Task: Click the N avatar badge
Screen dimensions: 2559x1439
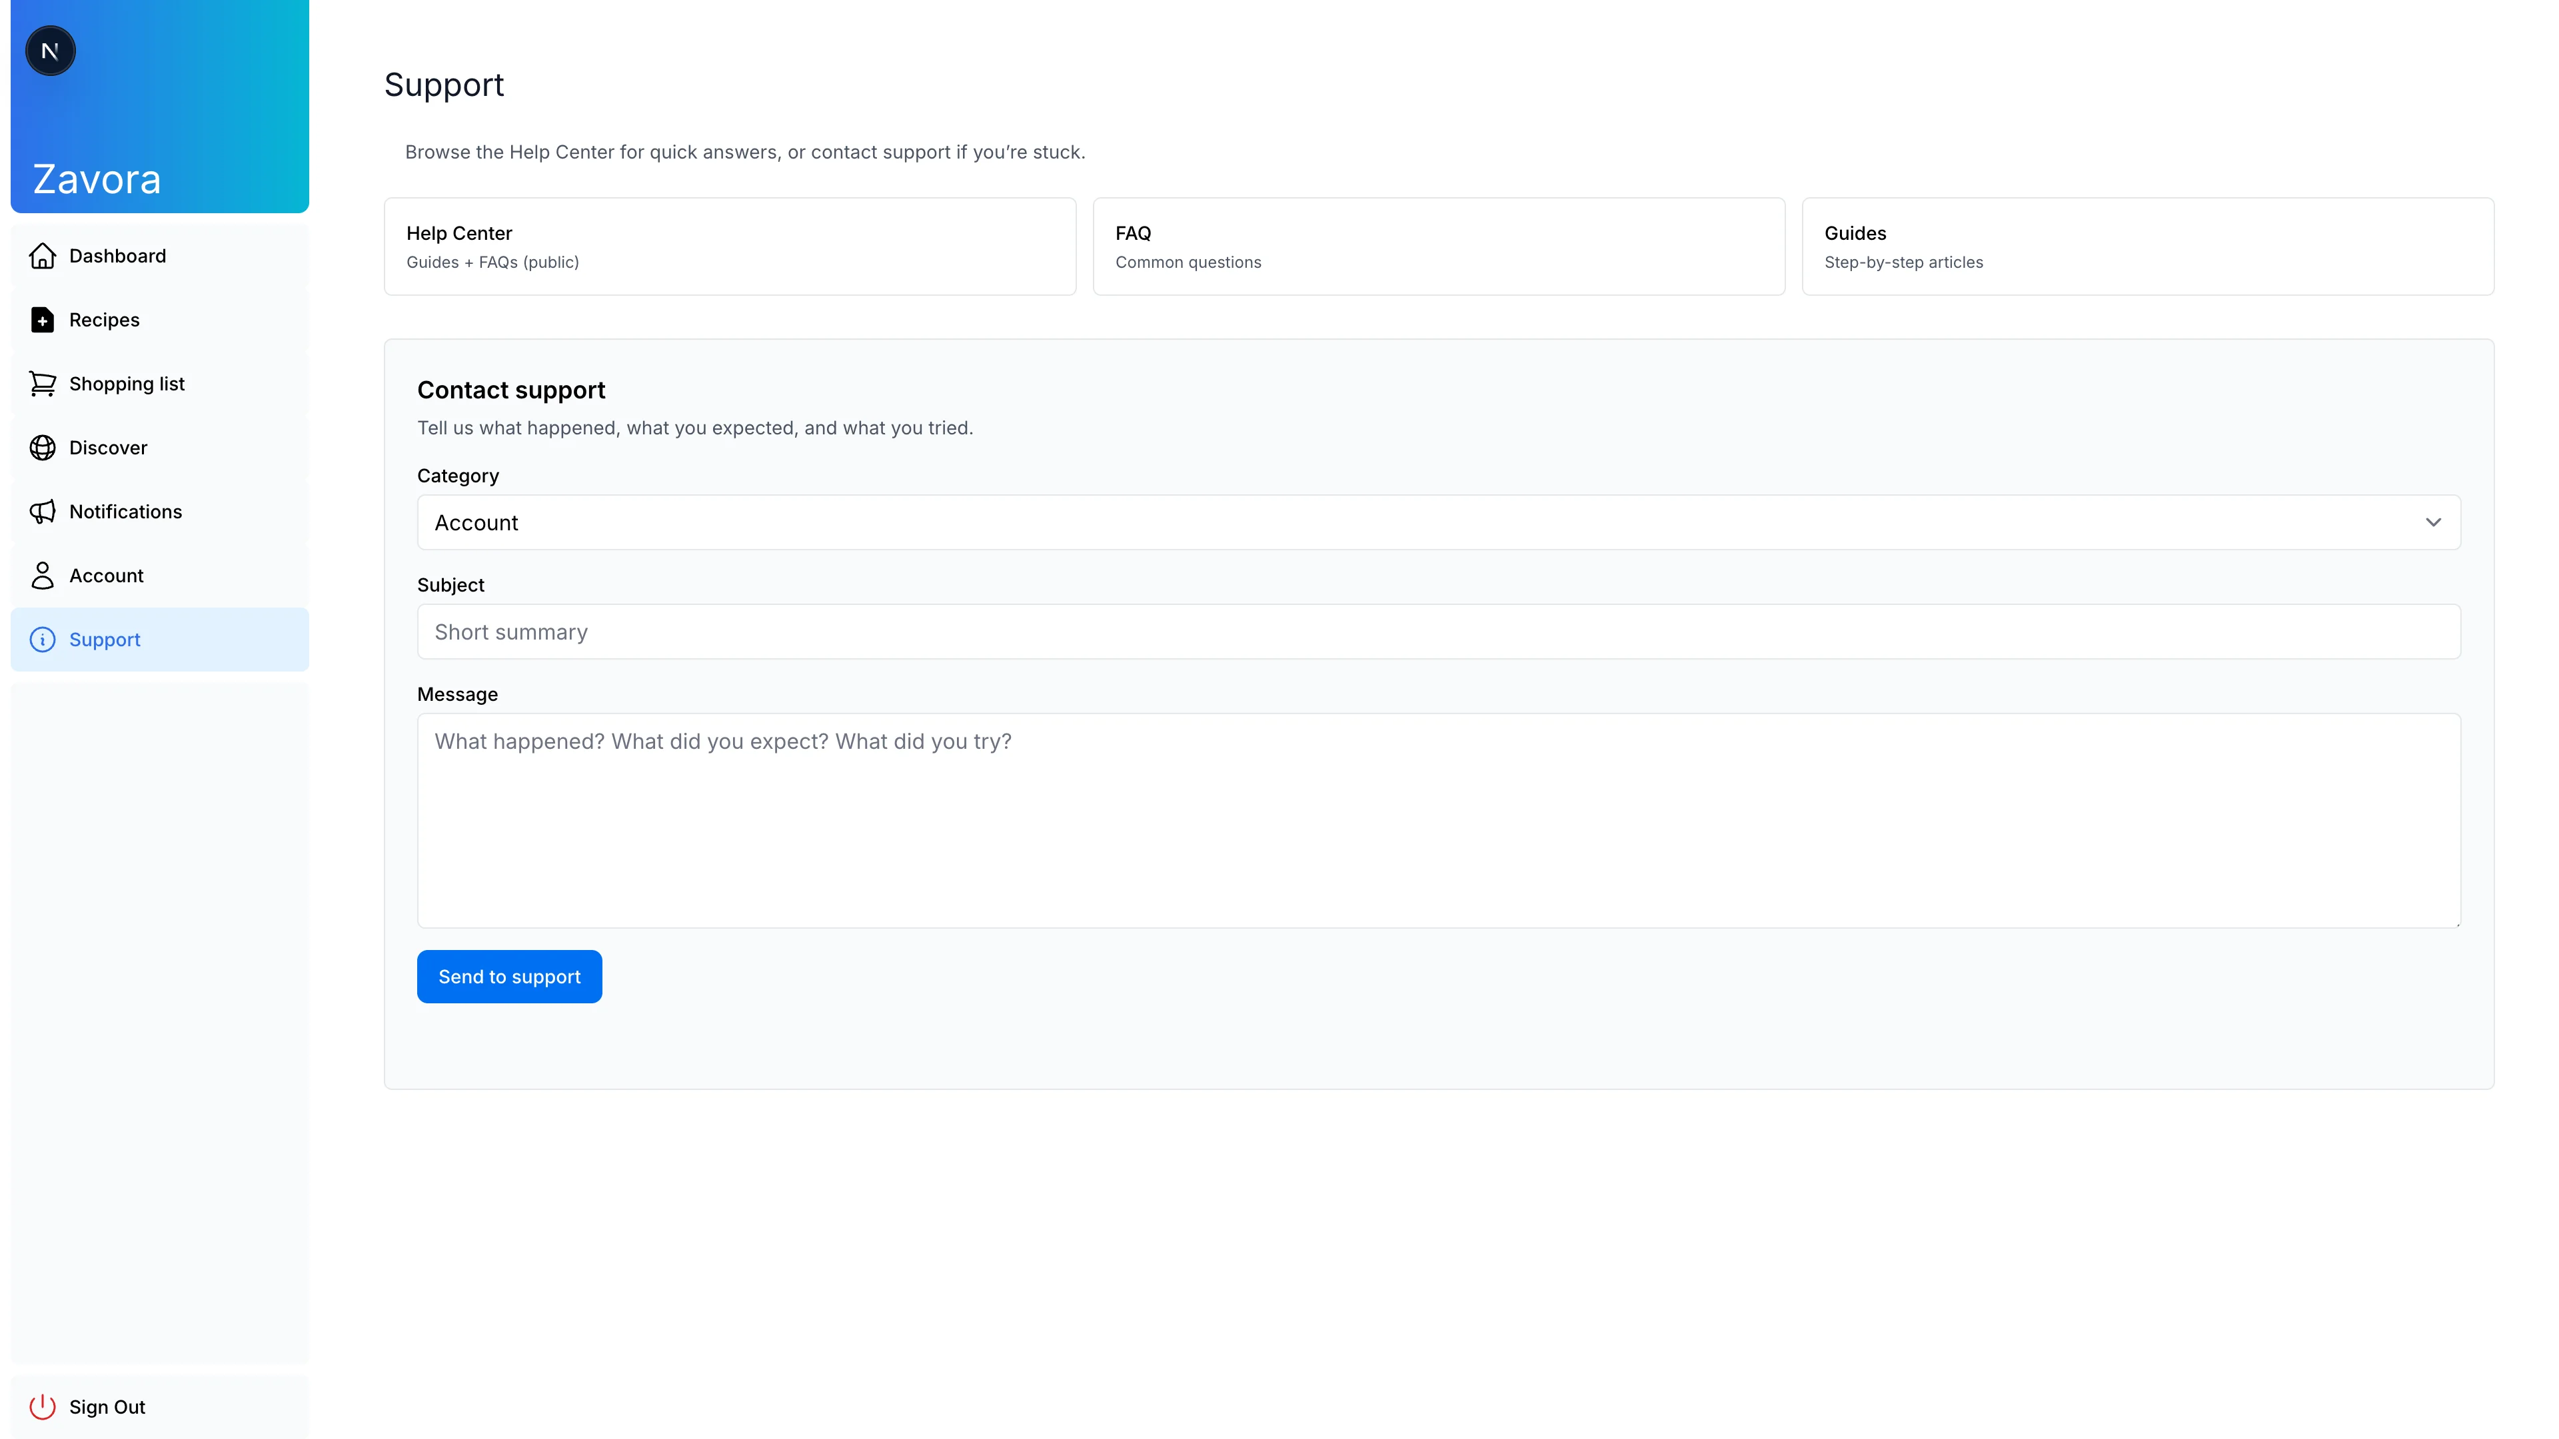Action: [50, 51]
